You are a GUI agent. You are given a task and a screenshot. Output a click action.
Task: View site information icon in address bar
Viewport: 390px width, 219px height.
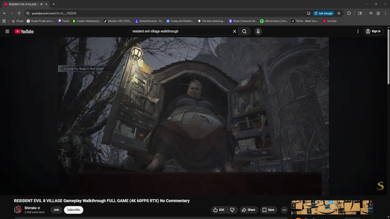click(28, 13)
